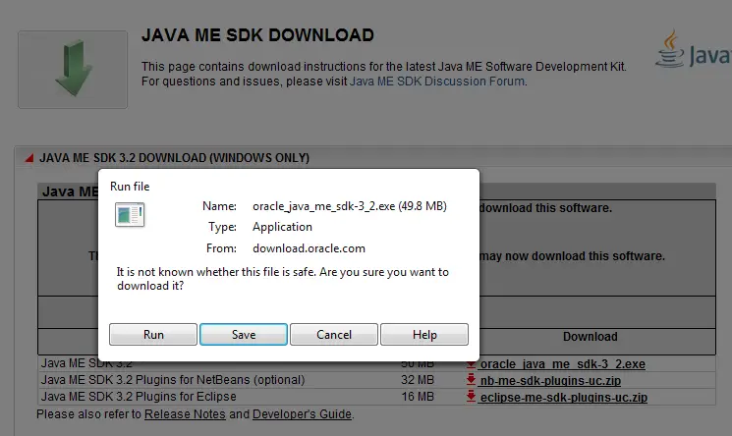The width and height of the screenshot is (732, 436).
Task: Click the application file icon in the dialog
Action: point(130,215)
